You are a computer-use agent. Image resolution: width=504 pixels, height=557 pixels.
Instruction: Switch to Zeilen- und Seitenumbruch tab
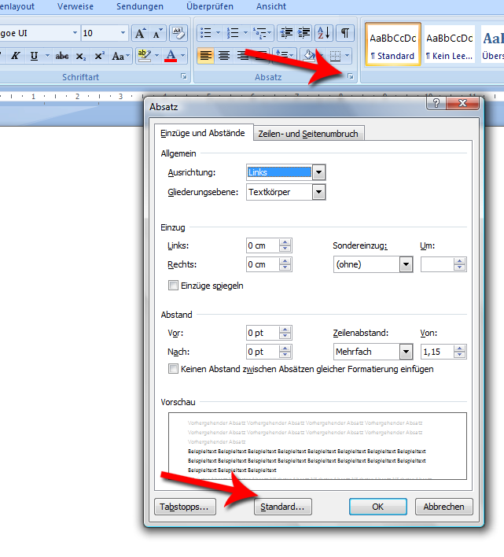pyautogui.click(x=308, y=134)
